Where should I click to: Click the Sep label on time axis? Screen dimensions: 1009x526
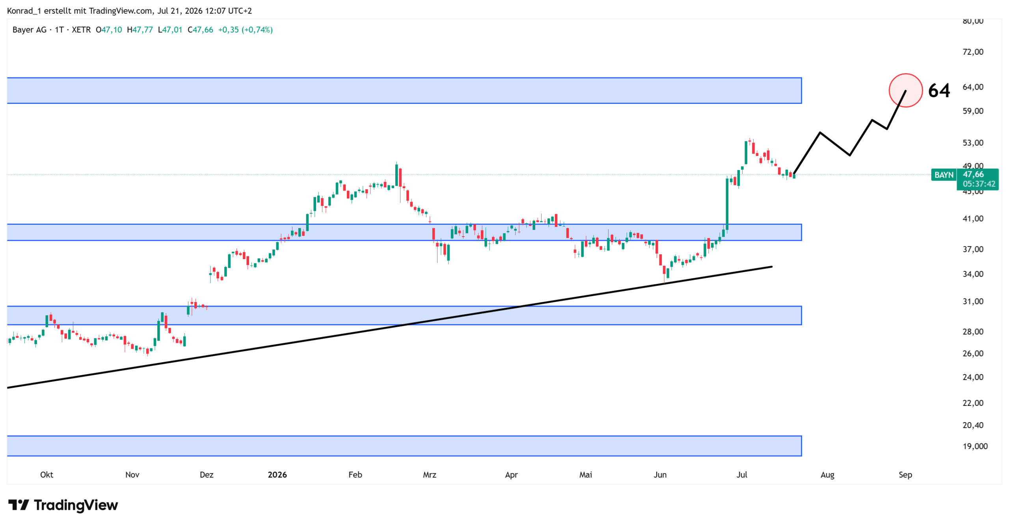pos(905,475)
